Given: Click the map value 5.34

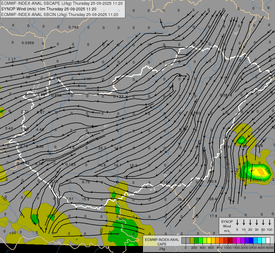Looking at the screenshot, I should (39, 164).
